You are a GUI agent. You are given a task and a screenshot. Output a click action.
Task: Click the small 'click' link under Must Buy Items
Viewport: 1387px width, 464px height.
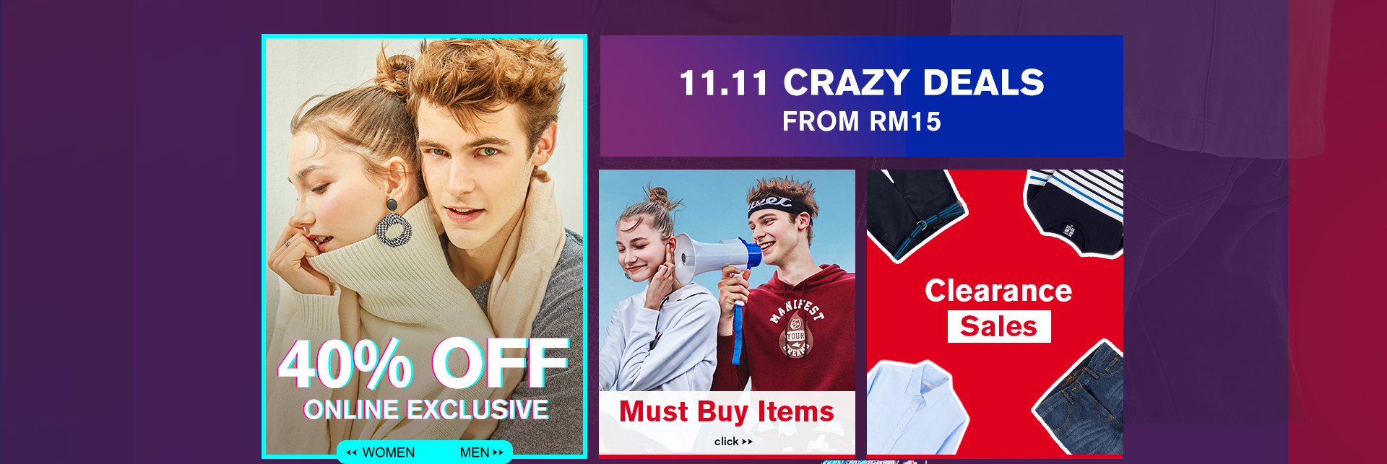click(x=726, y=441)
